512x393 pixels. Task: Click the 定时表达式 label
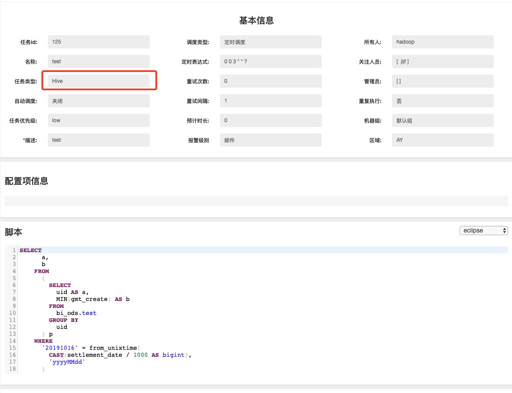point(195,62)
